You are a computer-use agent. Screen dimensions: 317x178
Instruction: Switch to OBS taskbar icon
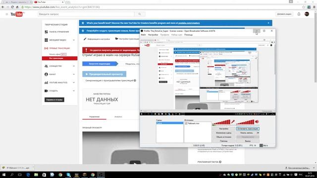coord(101,175)
